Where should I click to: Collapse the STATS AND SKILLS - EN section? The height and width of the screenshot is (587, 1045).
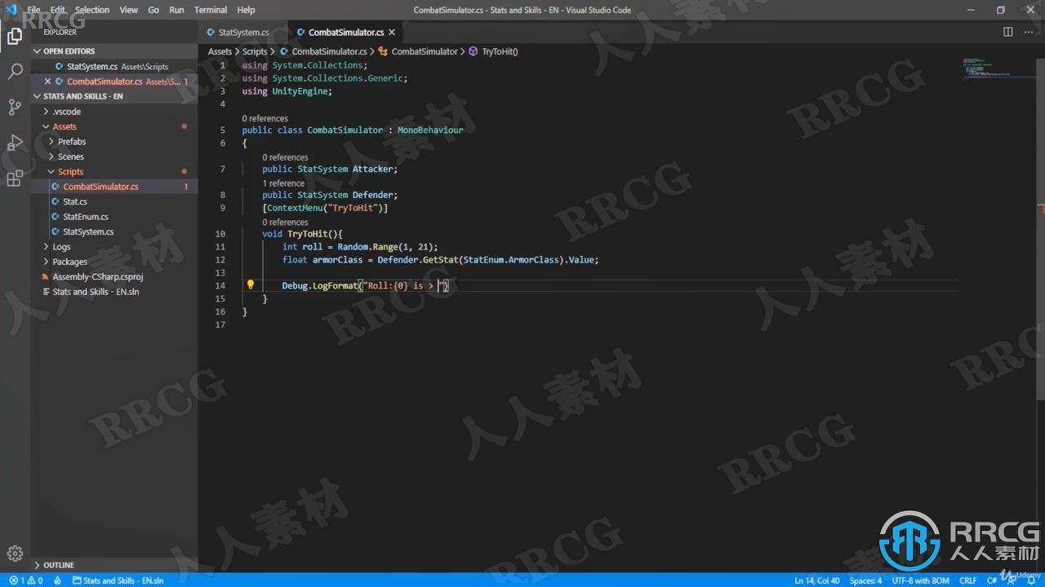click(37, 96)
